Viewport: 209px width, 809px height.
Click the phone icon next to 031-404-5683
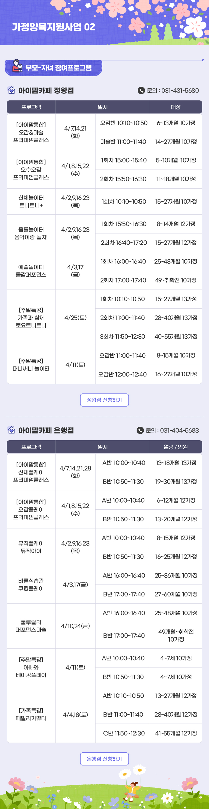tap(140, 430)
